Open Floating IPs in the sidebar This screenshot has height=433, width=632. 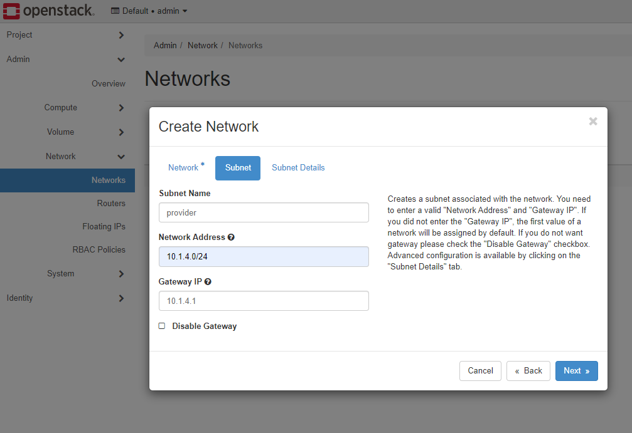point(104,227)
